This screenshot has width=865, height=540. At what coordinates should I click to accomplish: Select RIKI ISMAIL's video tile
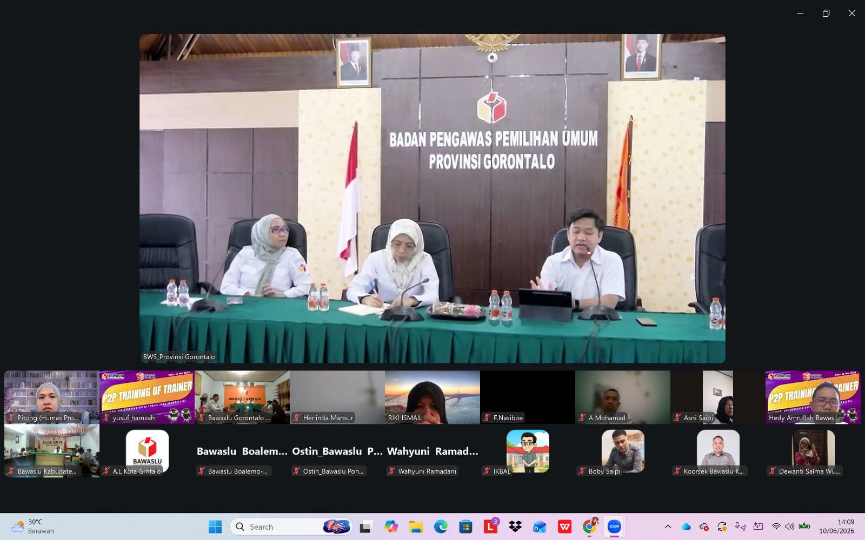[432, 397]
